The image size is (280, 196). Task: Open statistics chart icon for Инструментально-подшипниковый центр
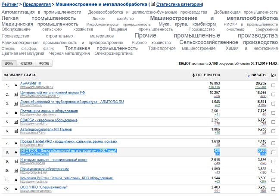[16, 162]
